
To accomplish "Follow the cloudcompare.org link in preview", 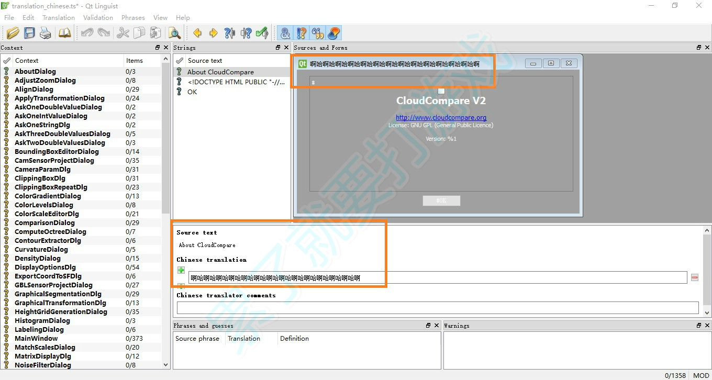I will 441,117.
